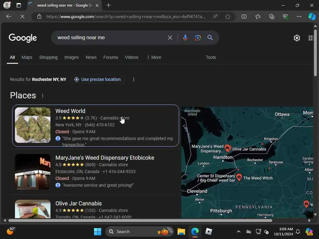The height and width of the screenshot is (239, 319).
Task: Switch to the Videos results tab
Action: point(131,57)
